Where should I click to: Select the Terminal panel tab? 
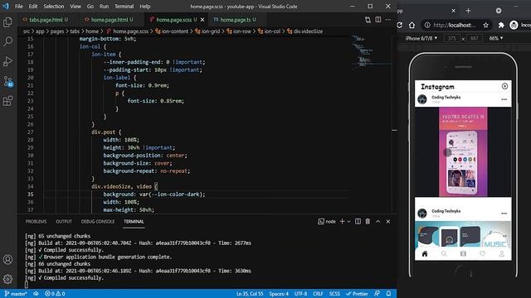tap(134, 222)
